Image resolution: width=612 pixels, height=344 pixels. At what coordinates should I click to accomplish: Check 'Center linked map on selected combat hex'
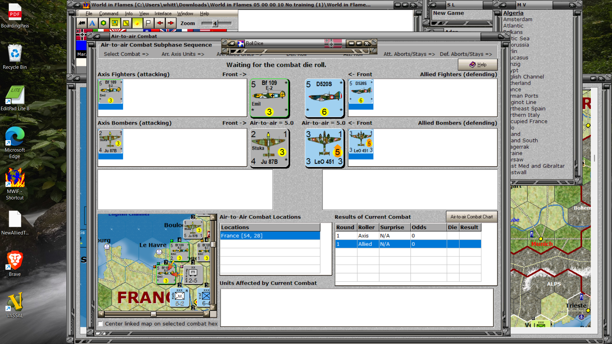coord(100,324)
